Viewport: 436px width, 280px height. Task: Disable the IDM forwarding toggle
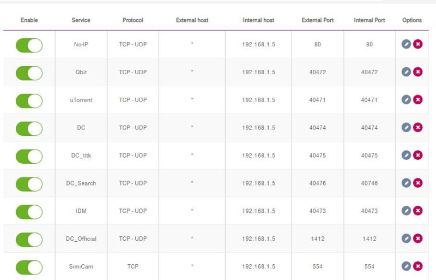[x=29, y=211]
